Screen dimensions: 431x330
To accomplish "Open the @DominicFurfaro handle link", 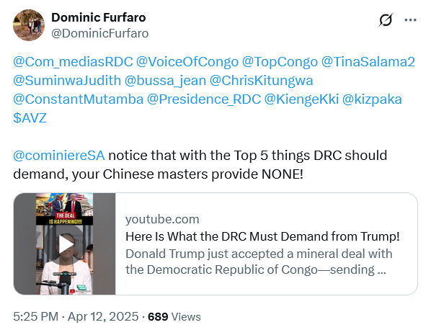I will click(x=100, y=34).
